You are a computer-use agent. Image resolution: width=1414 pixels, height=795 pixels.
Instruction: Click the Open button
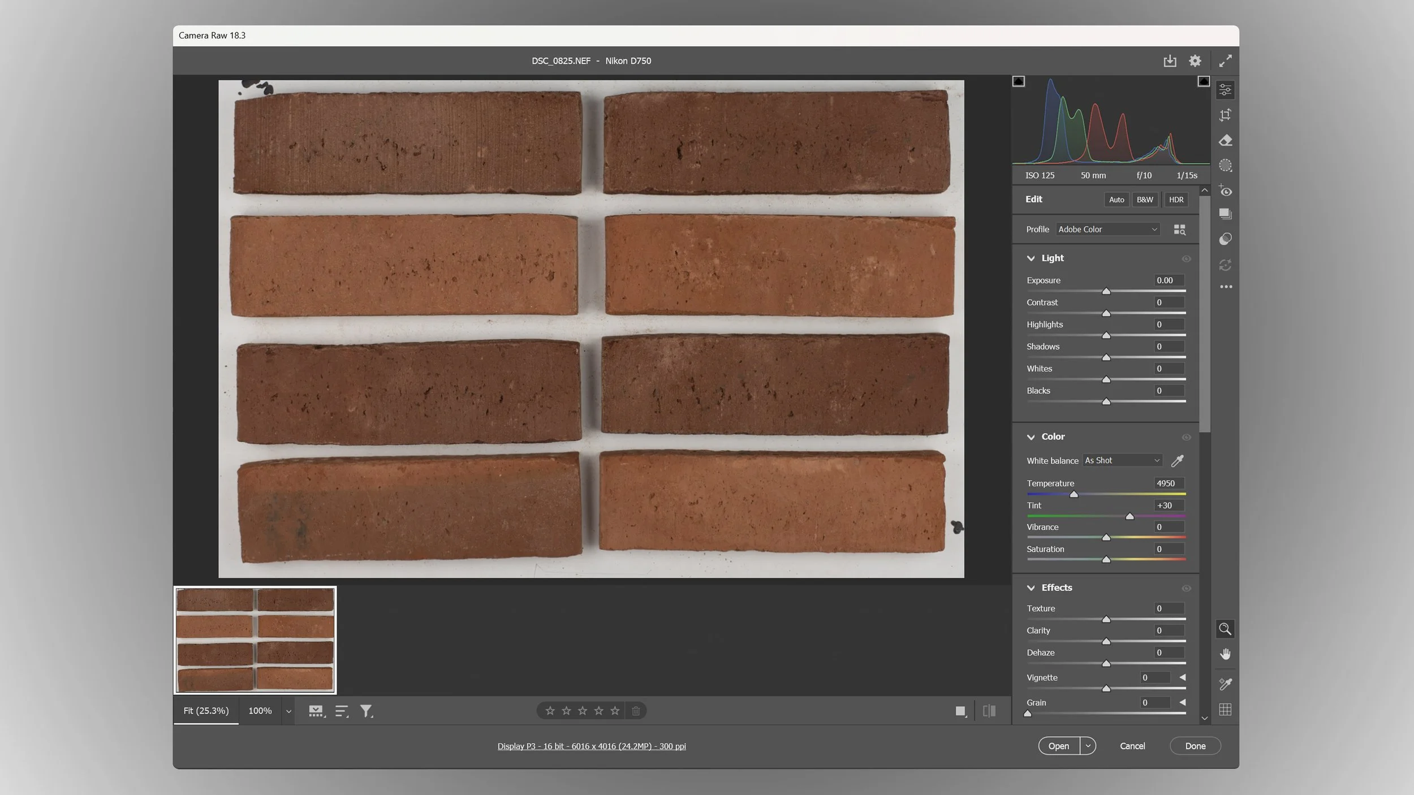pos(1059,746)
